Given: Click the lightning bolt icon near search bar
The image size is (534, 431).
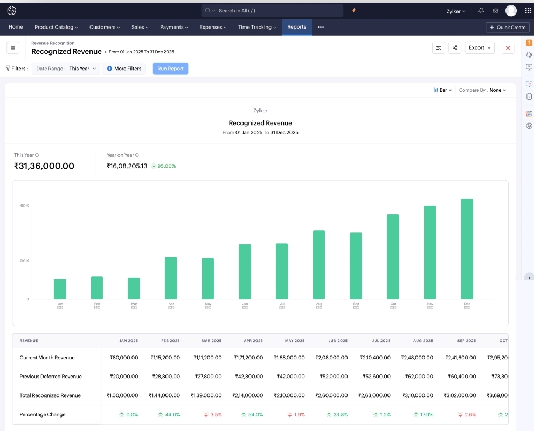Looking at the screenshot, I should [353, 10].
